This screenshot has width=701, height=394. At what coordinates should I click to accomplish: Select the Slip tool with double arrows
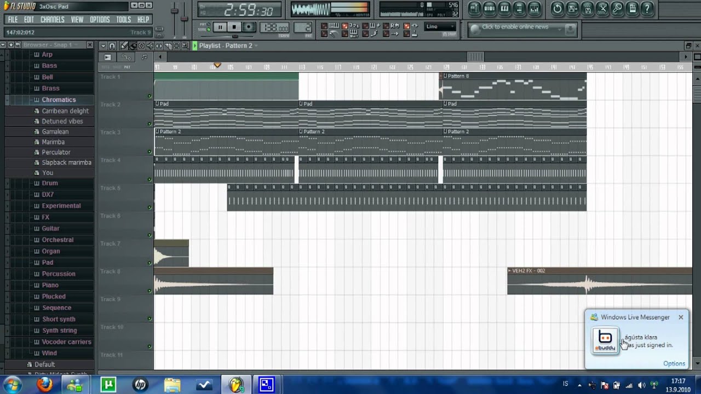159,46
